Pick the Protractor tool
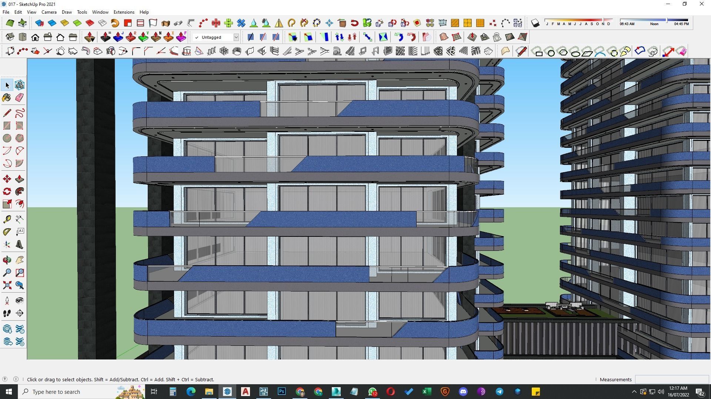The width and height of the screenshot is (711, 399). (x=7, y=232)
